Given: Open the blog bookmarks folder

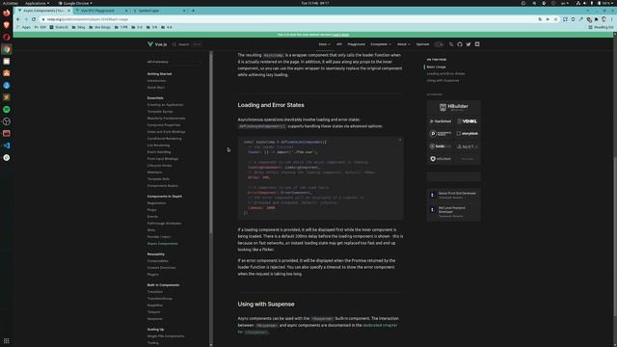Looking at the screenshot, I should 78,27.
